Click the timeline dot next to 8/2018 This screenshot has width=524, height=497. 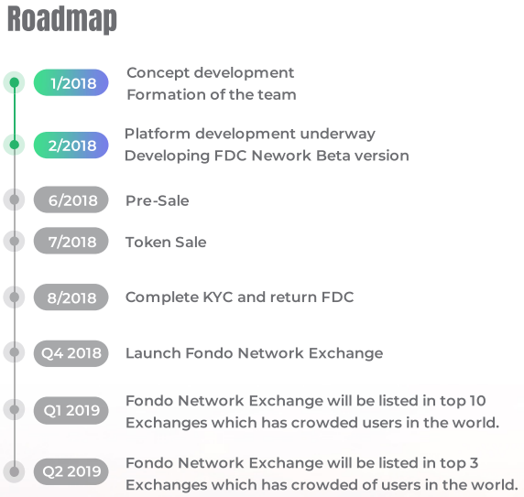coord(14,297)
